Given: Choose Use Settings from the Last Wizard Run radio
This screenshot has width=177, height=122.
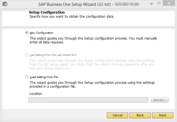Looking at the screenshot, I should pos(27,55).
